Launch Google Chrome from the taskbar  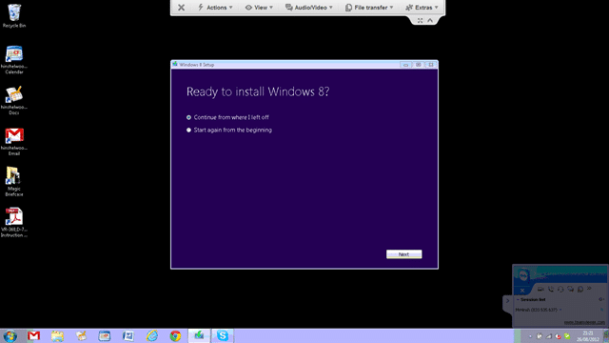pos(175,335)
